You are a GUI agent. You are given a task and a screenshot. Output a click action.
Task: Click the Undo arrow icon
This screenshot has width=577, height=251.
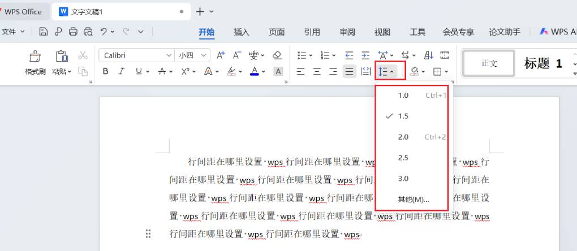[104, 32]
